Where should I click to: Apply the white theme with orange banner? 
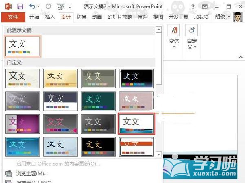click(x=136, y=147)
